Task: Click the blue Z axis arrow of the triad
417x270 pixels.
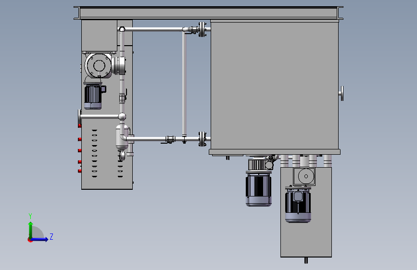Action: [x=39, y=239]
